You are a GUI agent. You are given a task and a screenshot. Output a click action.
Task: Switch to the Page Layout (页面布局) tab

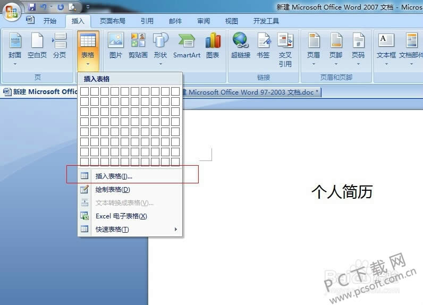click(x=112, y=21)
